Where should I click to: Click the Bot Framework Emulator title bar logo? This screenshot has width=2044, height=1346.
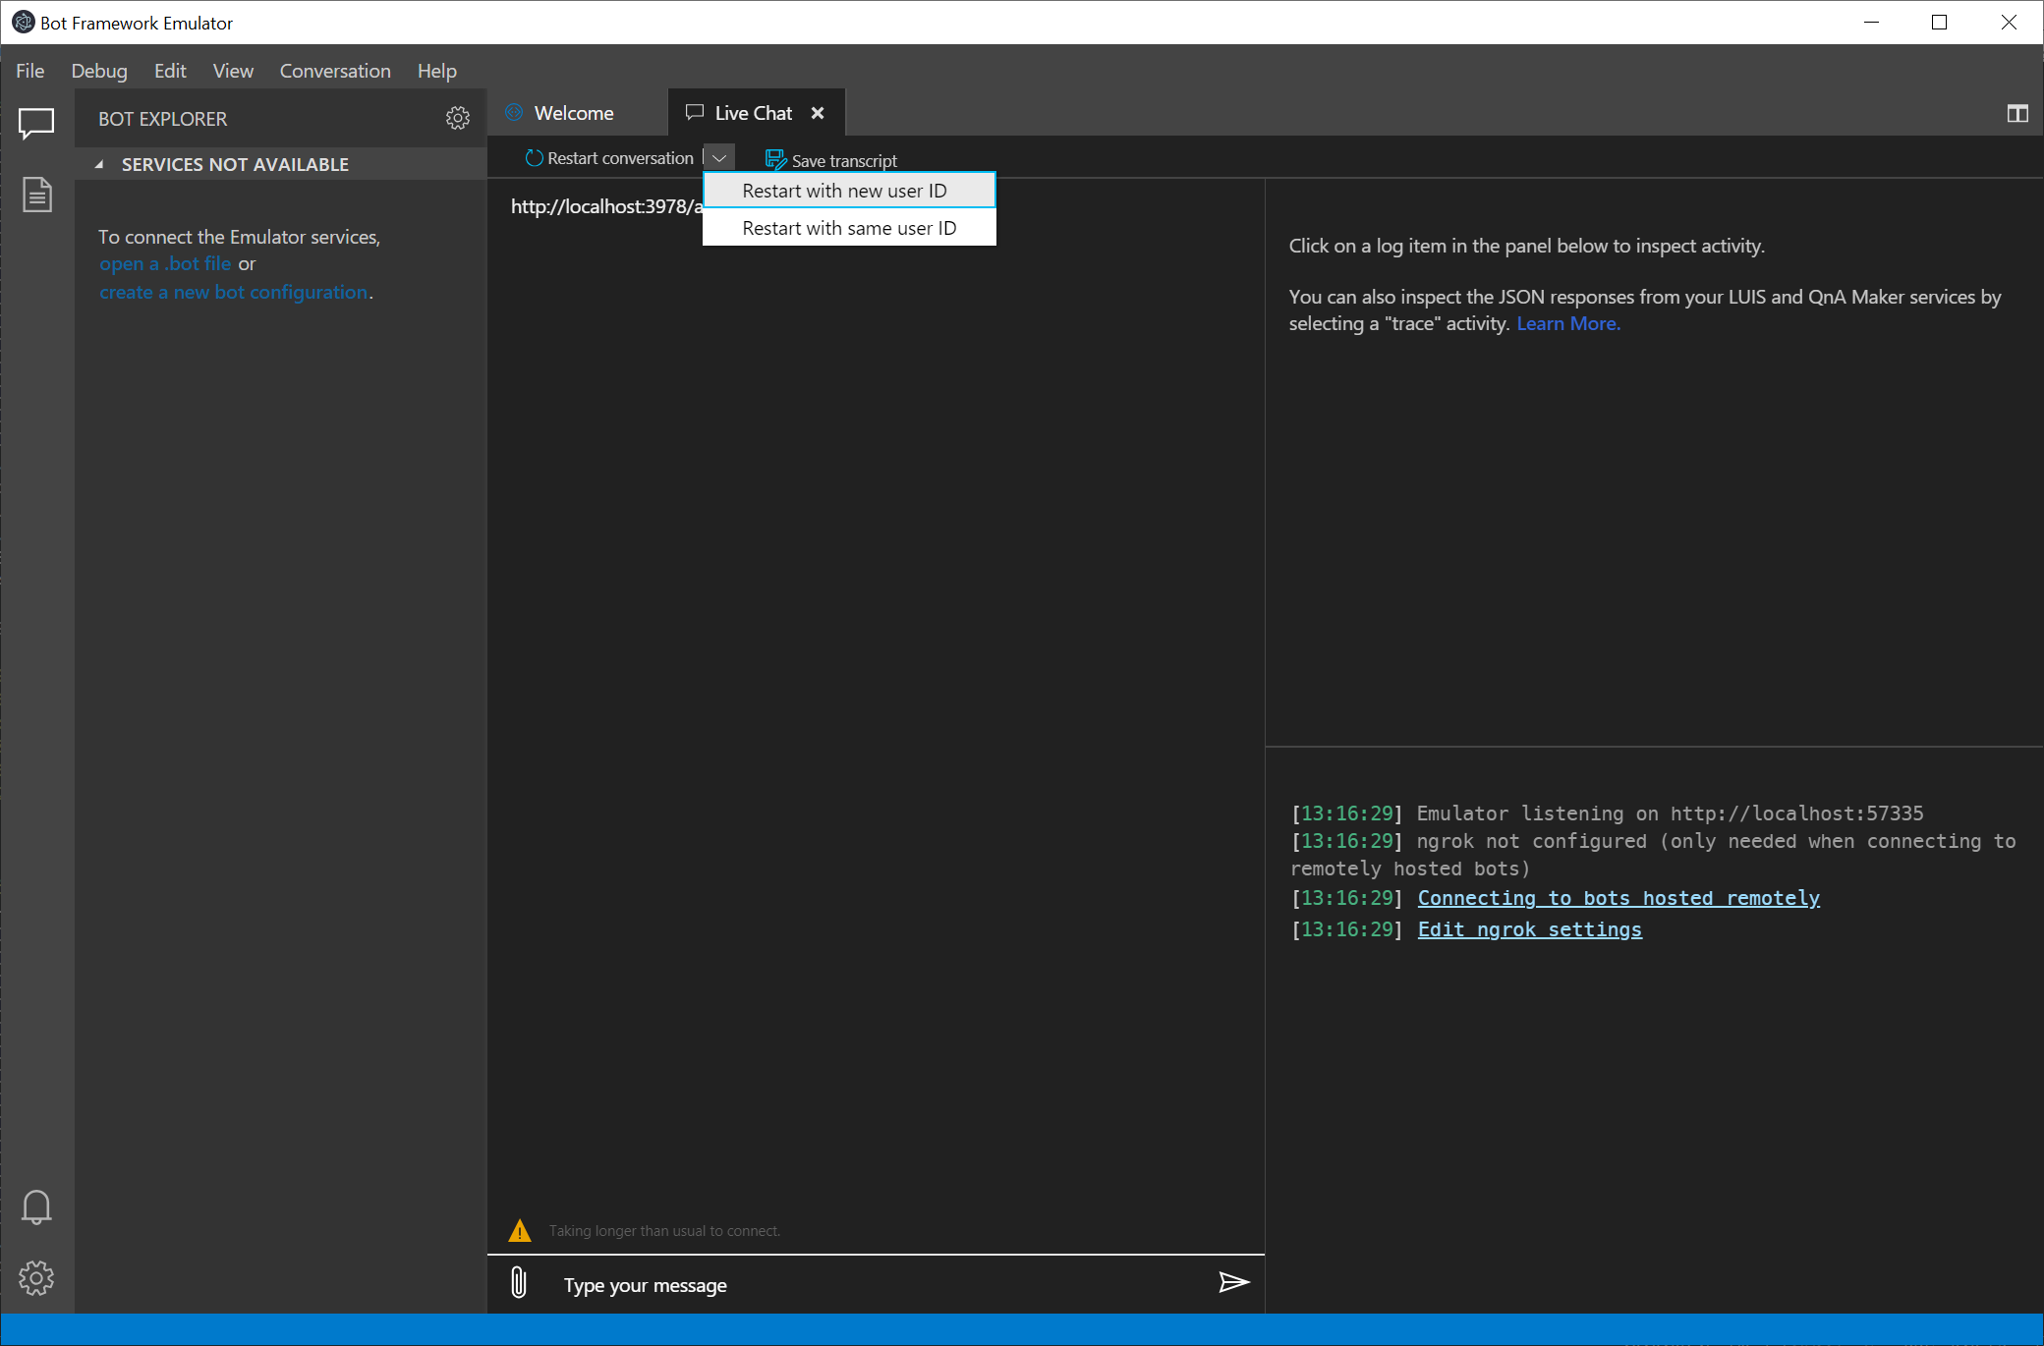click(23, 23)
